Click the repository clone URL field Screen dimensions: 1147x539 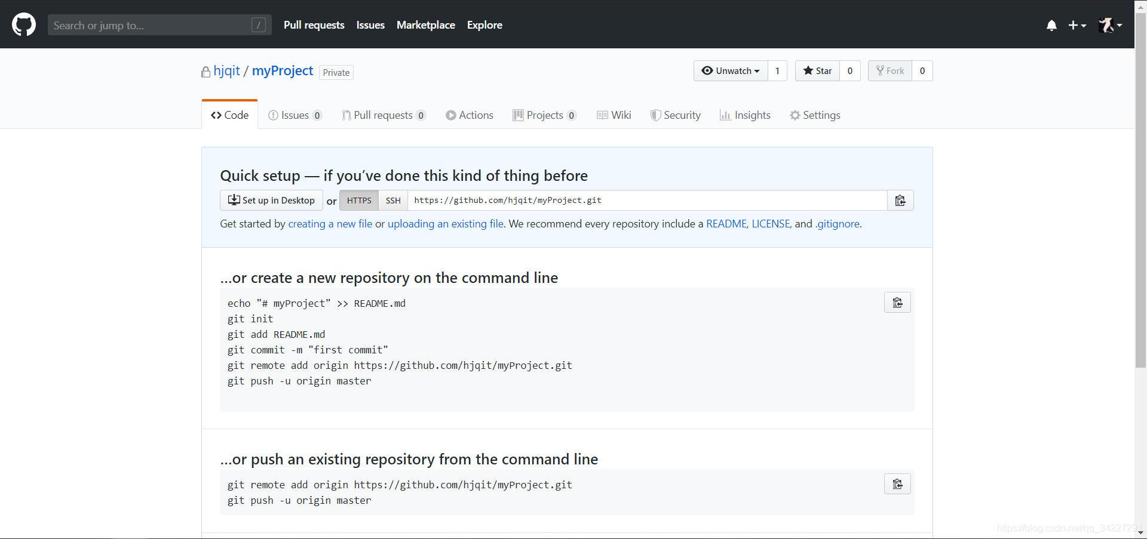tap(648, 201)
